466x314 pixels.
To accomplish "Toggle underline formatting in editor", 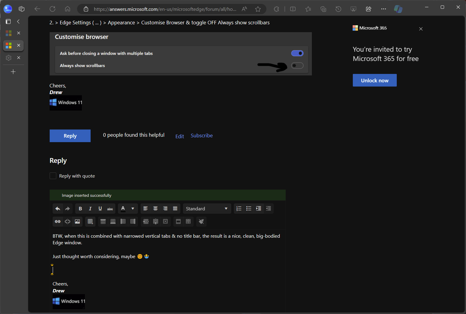I will click(100, 209).
